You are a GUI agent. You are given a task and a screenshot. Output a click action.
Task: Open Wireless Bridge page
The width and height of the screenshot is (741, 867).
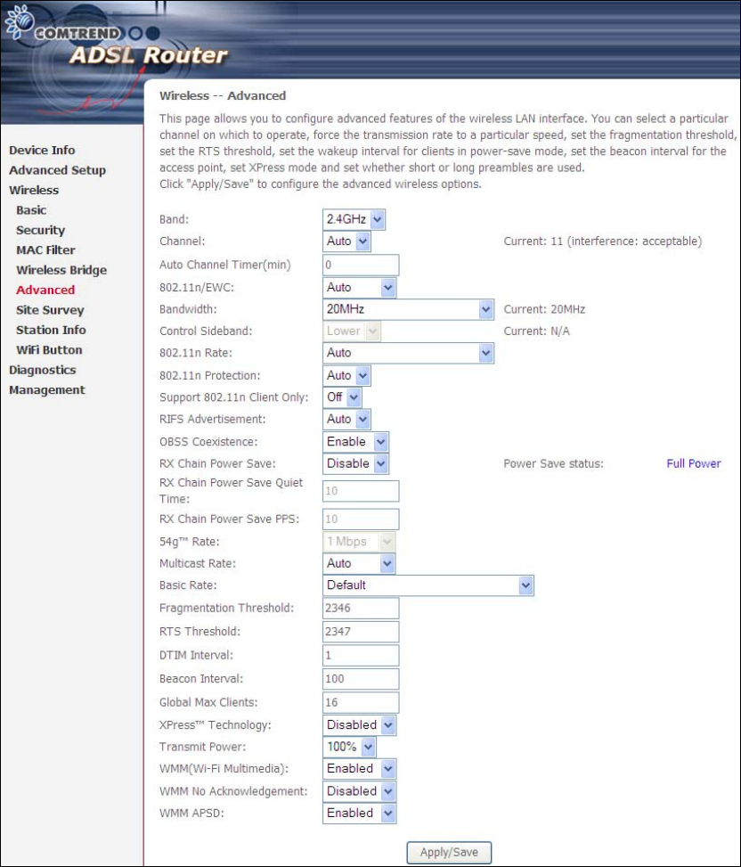point(61,270)
